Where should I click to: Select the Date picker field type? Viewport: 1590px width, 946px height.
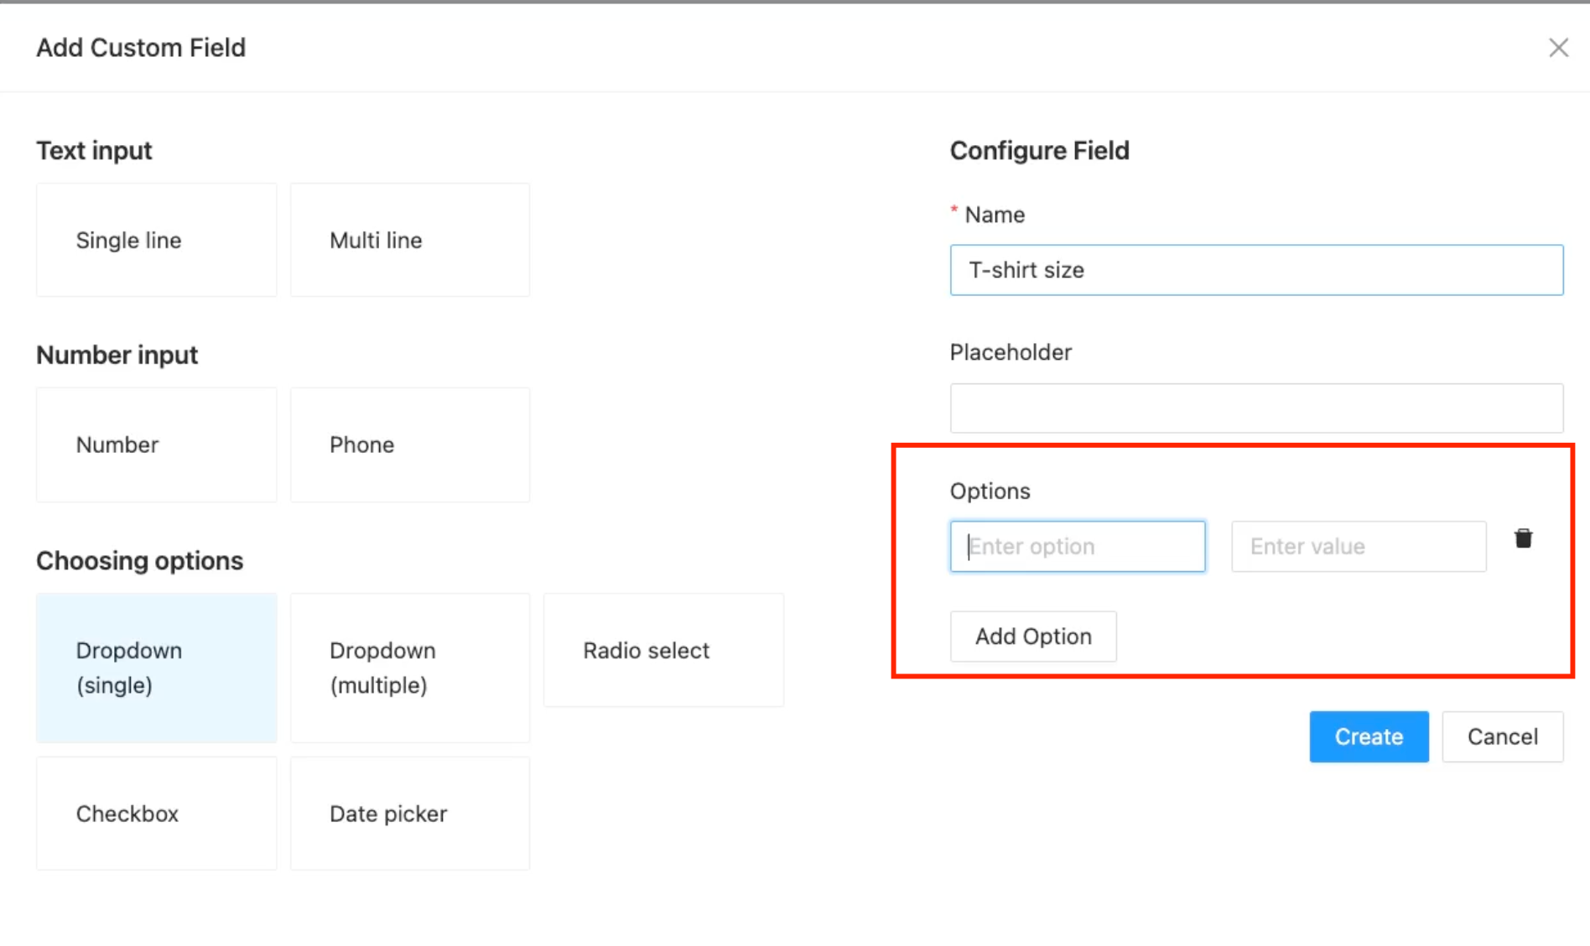point(409,813)
